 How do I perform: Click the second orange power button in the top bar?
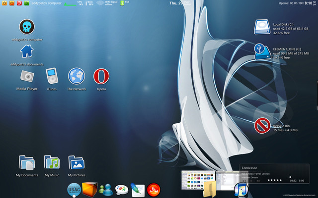pos(12,3)
